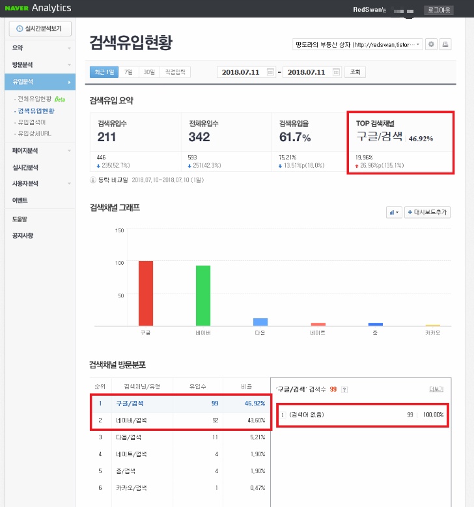Screen dimensions: 474x507
Task: Click the 유입수 column header
Action: coord(197,387)
